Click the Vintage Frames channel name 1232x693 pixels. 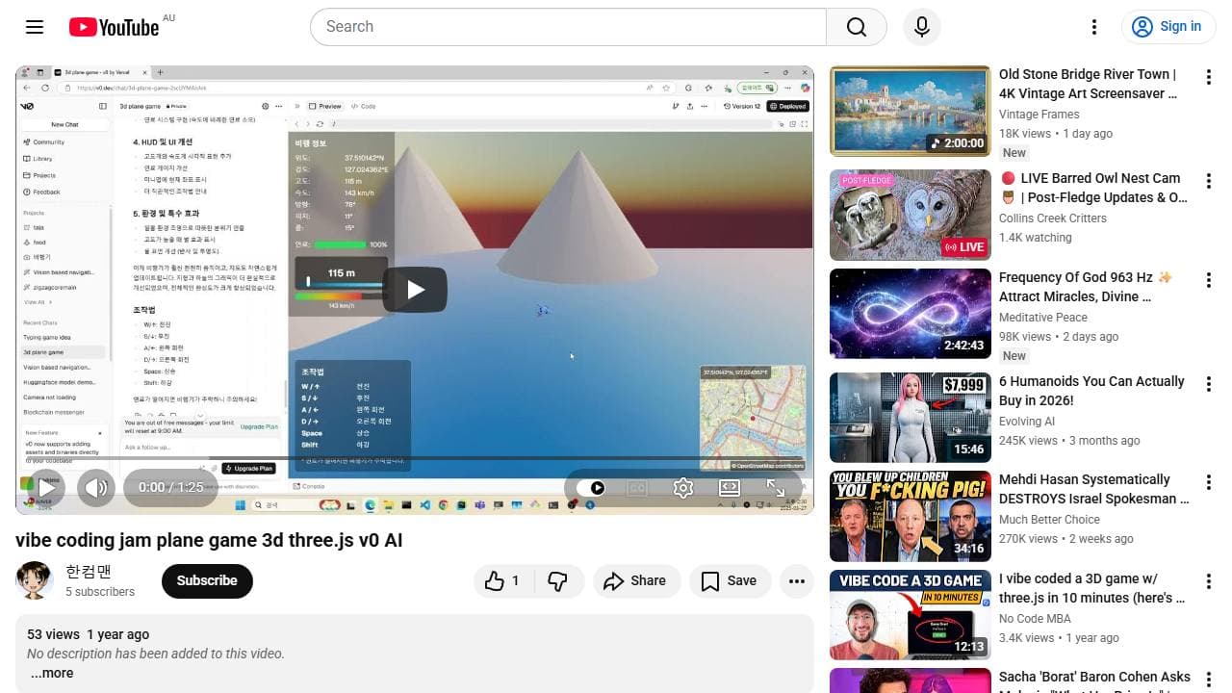(x=1039, y=114)
